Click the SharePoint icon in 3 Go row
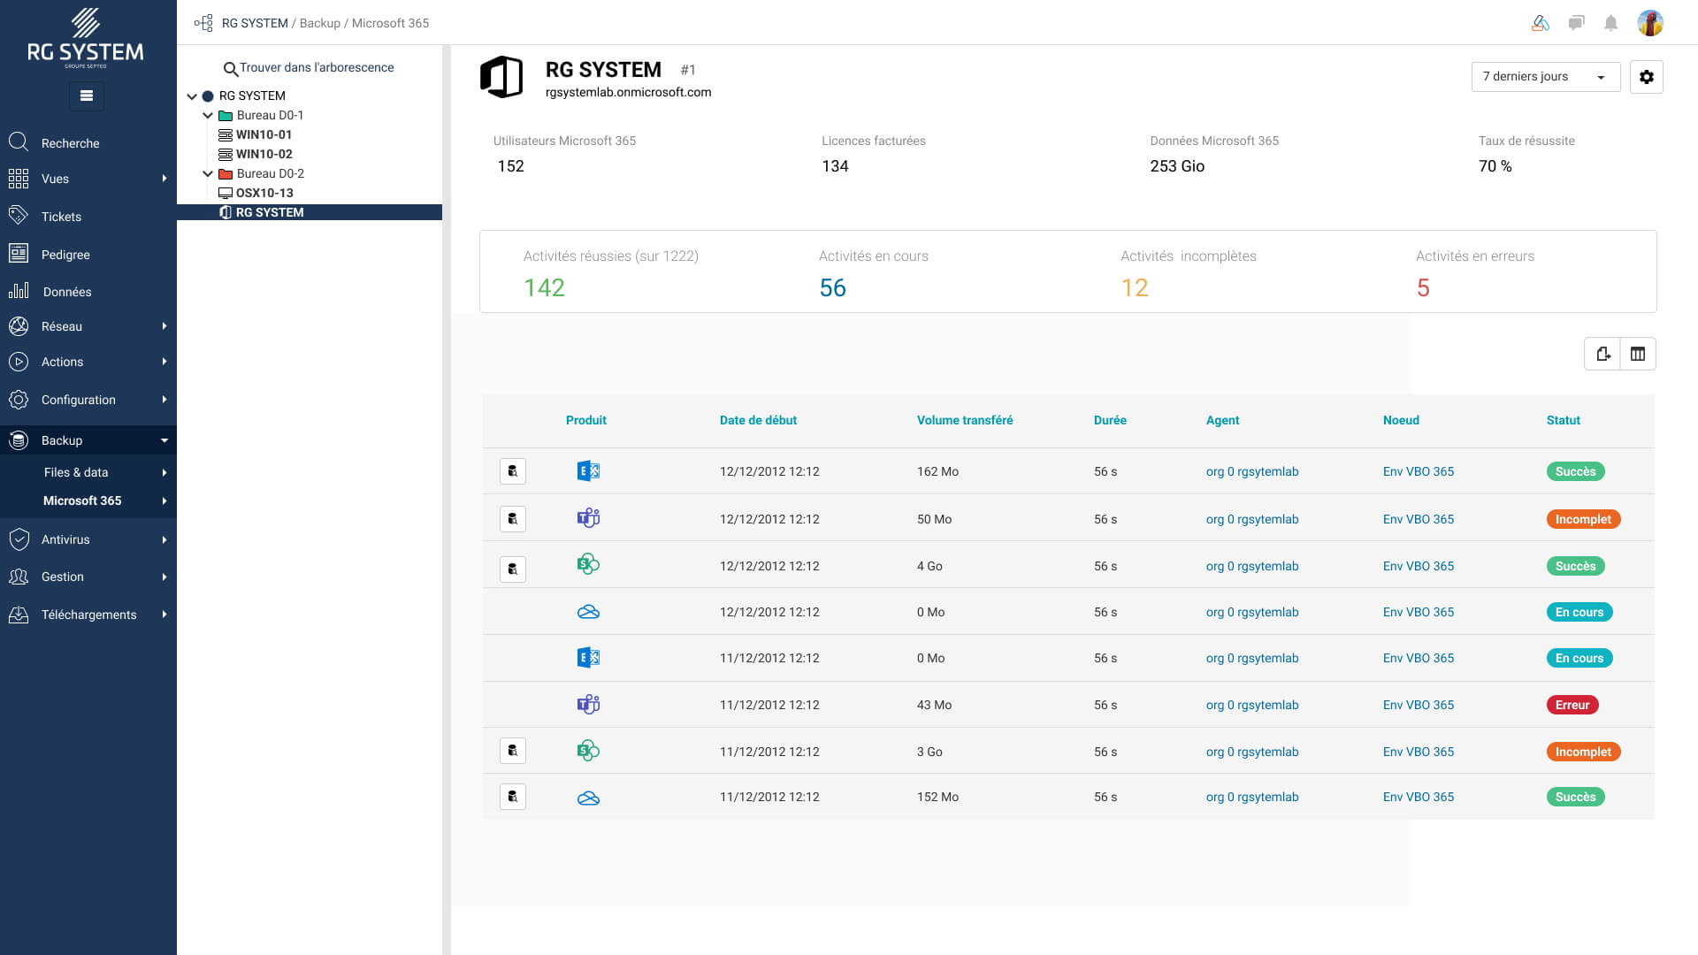Image resolution: width=1698 pixels, height=955 pixels. pos(588,751)
